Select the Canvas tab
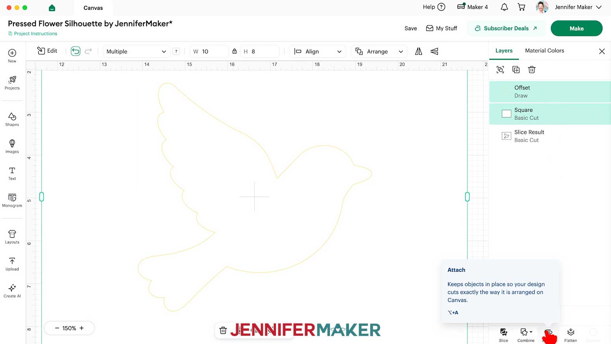 click(x=93, y=8)
